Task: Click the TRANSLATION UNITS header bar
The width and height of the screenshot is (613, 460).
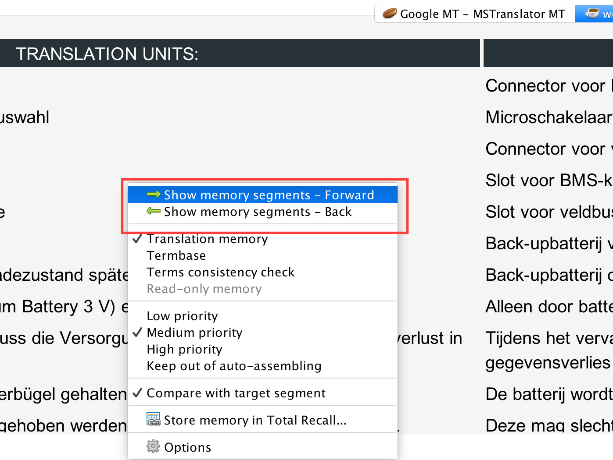Action: pyautogui.click(x=239, y=53)
